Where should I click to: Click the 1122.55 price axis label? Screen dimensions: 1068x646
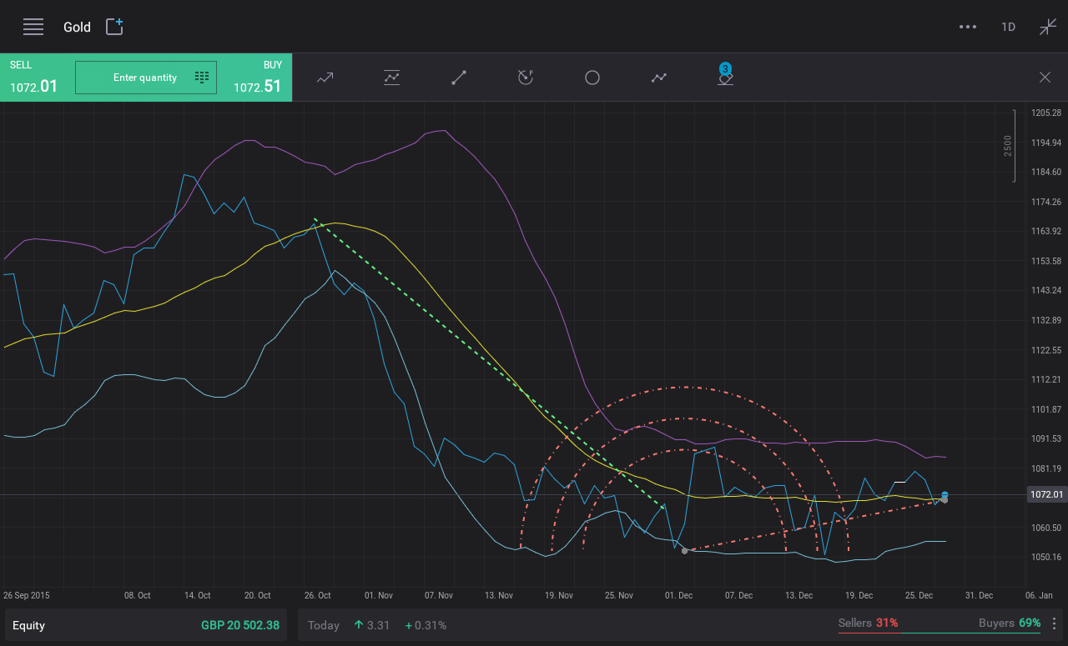[x=1046, y=349]
